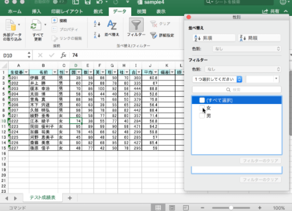Open the 印刷レイアウト tab
Screen dimensions: 292x211
67,11
